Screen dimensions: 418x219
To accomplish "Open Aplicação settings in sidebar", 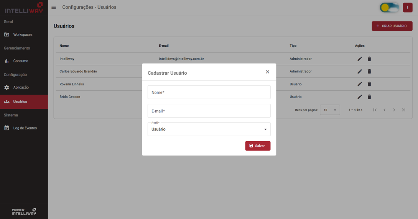I will coord(21,87).
